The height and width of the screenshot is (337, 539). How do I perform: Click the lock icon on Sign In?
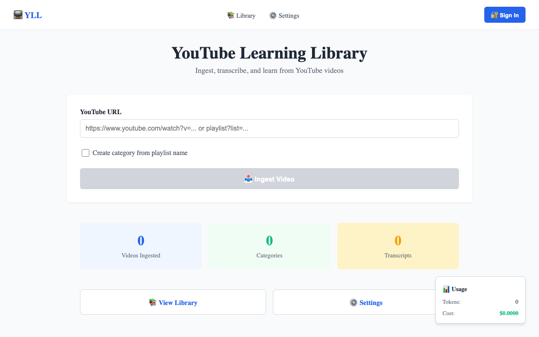pos(494,15)
